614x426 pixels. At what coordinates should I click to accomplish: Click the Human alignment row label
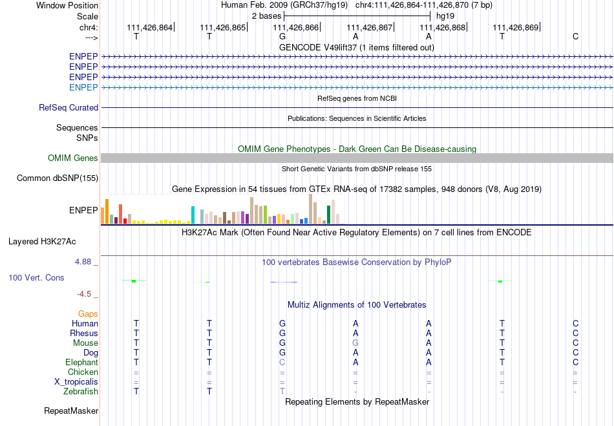point(85,323)
